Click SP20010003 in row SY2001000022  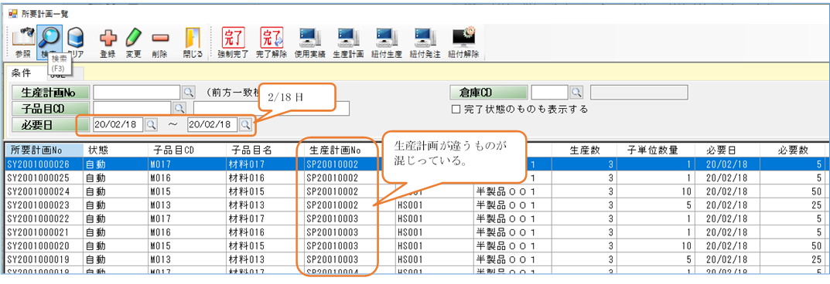coord(333,218)
